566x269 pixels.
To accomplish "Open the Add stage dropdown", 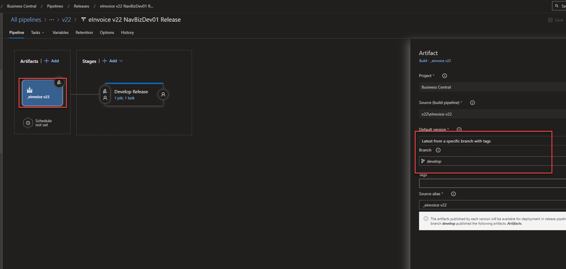I will coord(113,61).
